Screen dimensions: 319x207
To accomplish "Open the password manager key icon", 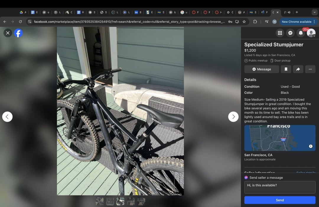I will pos(230,22).
